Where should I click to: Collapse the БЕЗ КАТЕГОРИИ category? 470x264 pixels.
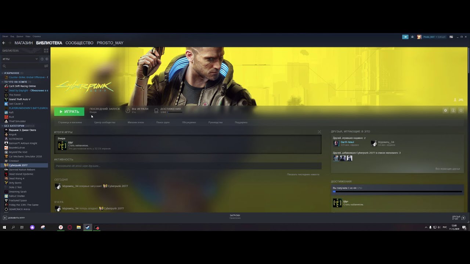[3, 126]
